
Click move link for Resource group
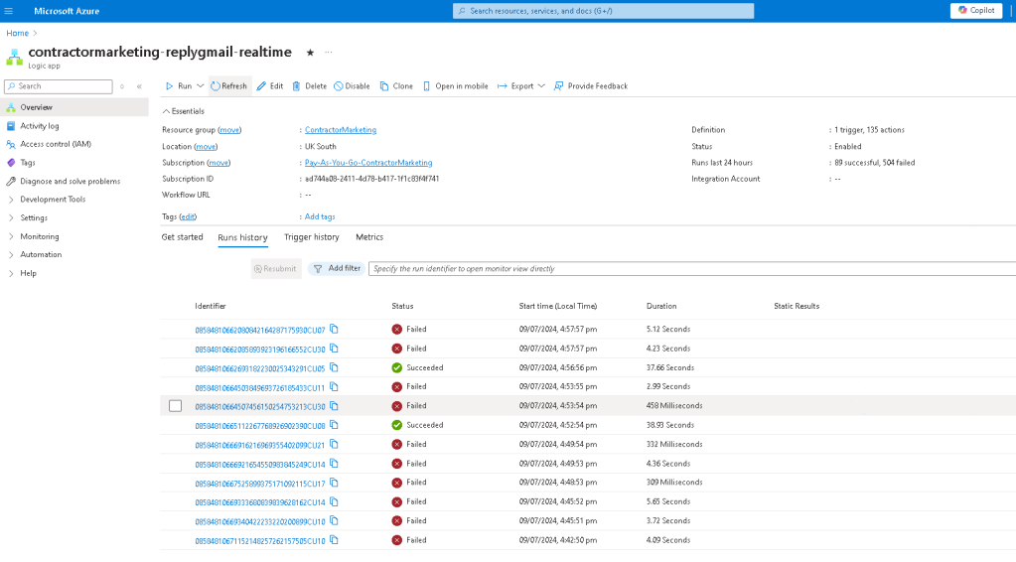[x=229, y=130]
